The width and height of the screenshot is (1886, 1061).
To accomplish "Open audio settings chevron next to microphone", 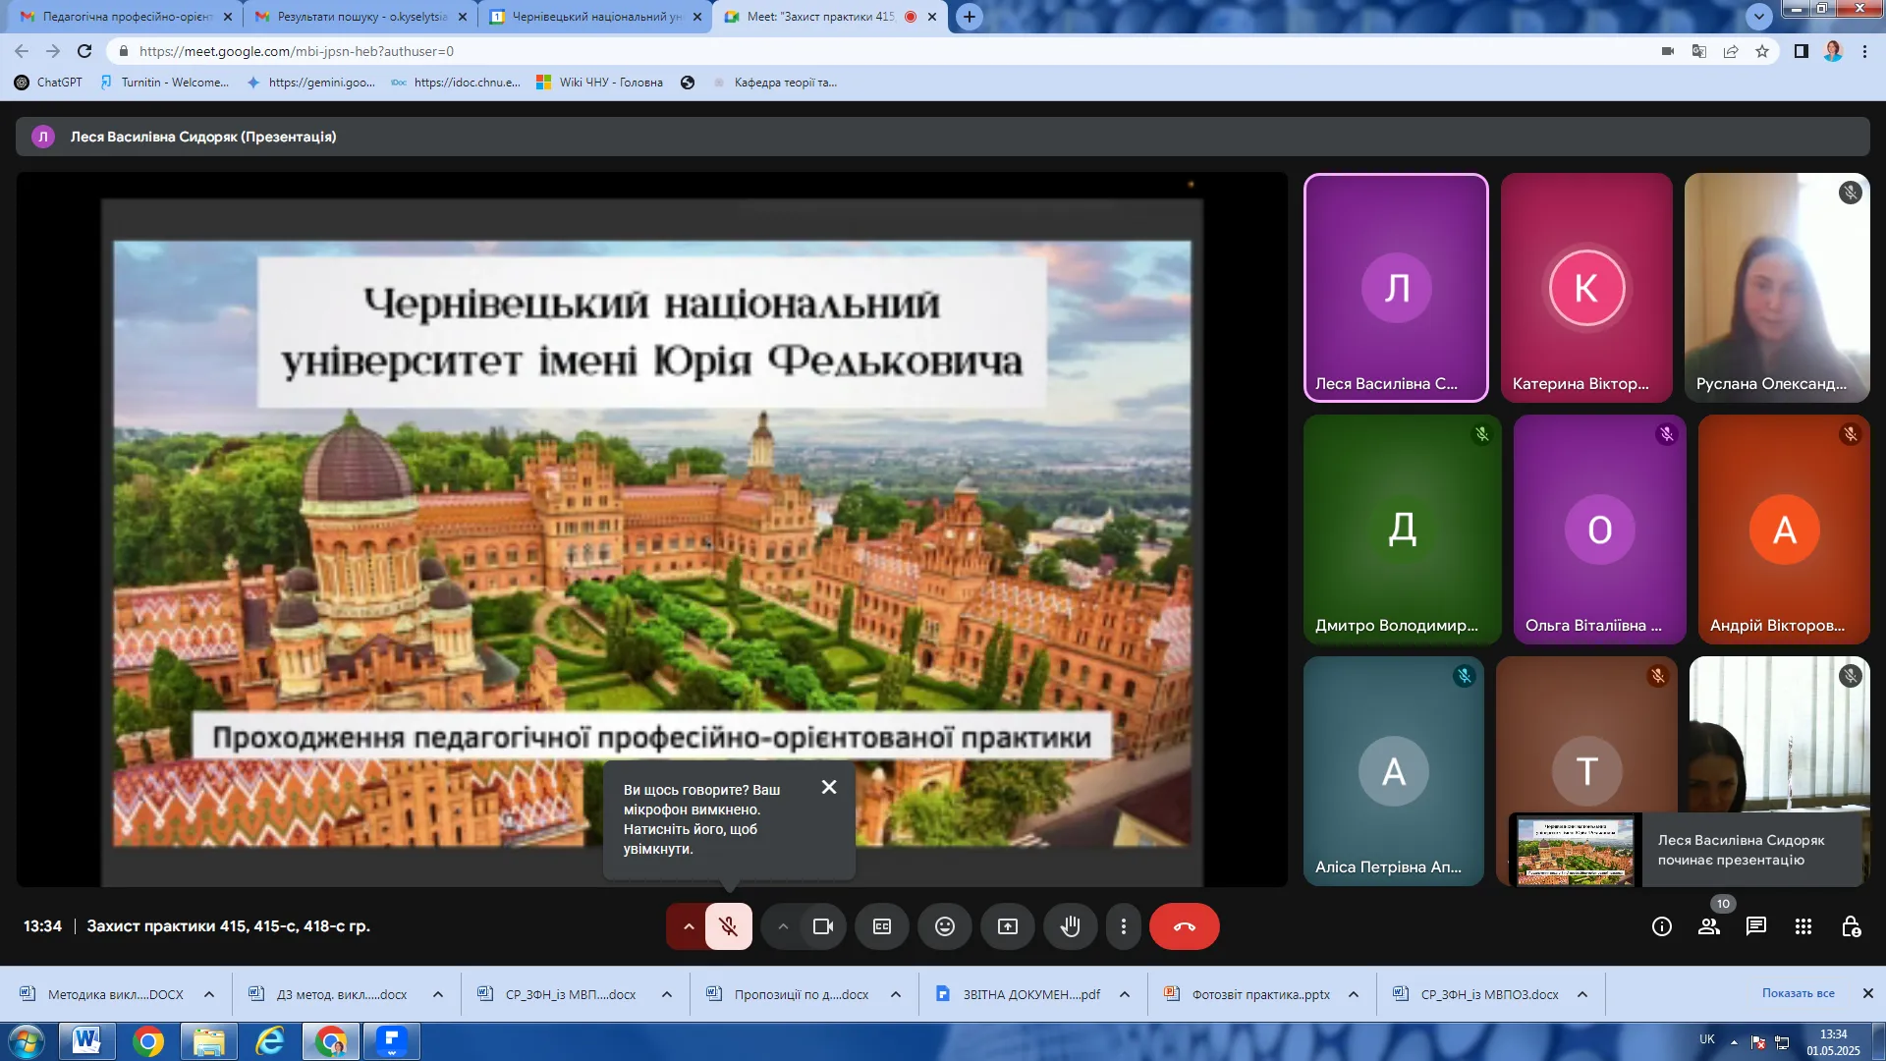I will [x=689, y=926].
